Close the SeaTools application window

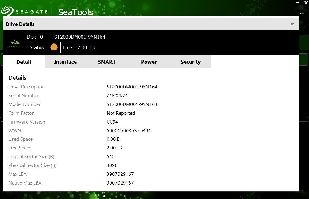tap(306, 2)
